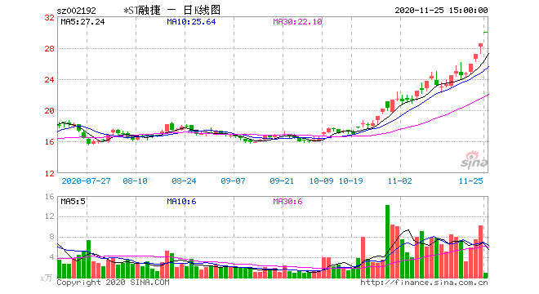Click the 12 price axis label
This screenshot has height=294, width=539.
coord(50,174)
